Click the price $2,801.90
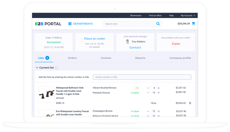 pyautogui.click(x=181, y=92)
